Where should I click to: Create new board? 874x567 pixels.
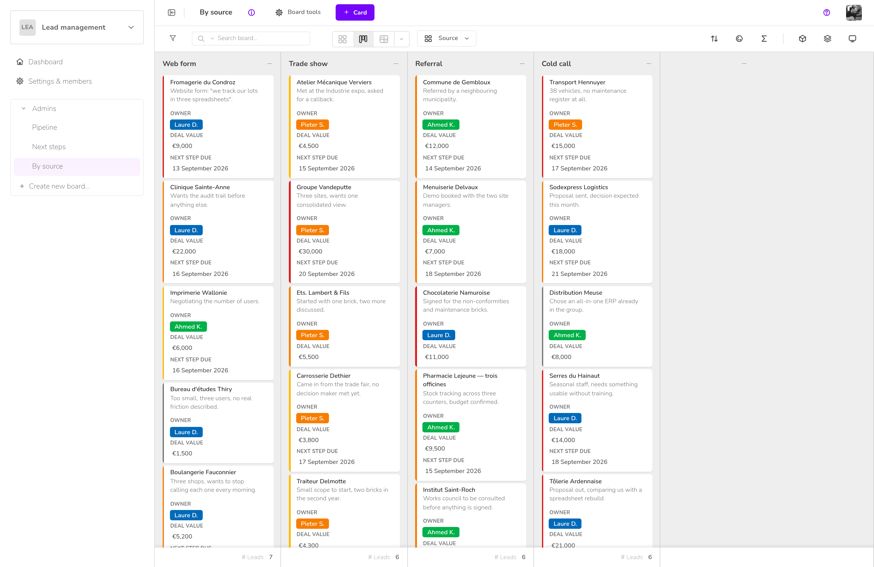point(54,186)
